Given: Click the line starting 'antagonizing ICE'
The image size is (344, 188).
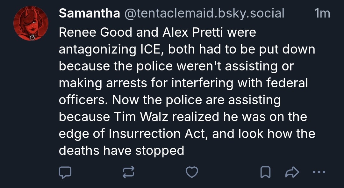Looking at the screenshot, I should tap(187, 49).
